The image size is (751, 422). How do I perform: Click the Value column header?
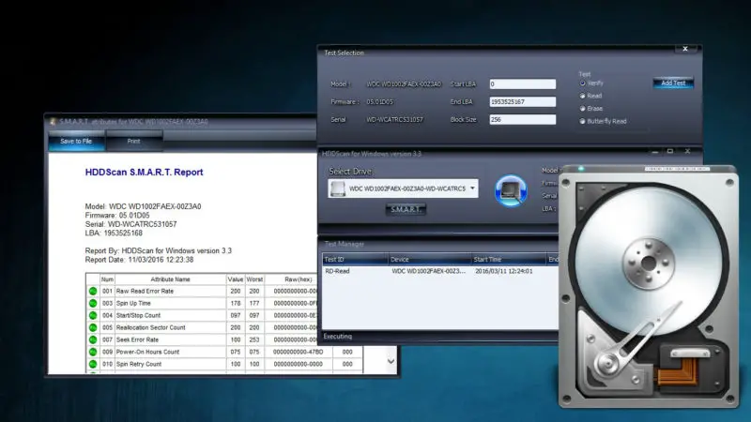point(236,279)
